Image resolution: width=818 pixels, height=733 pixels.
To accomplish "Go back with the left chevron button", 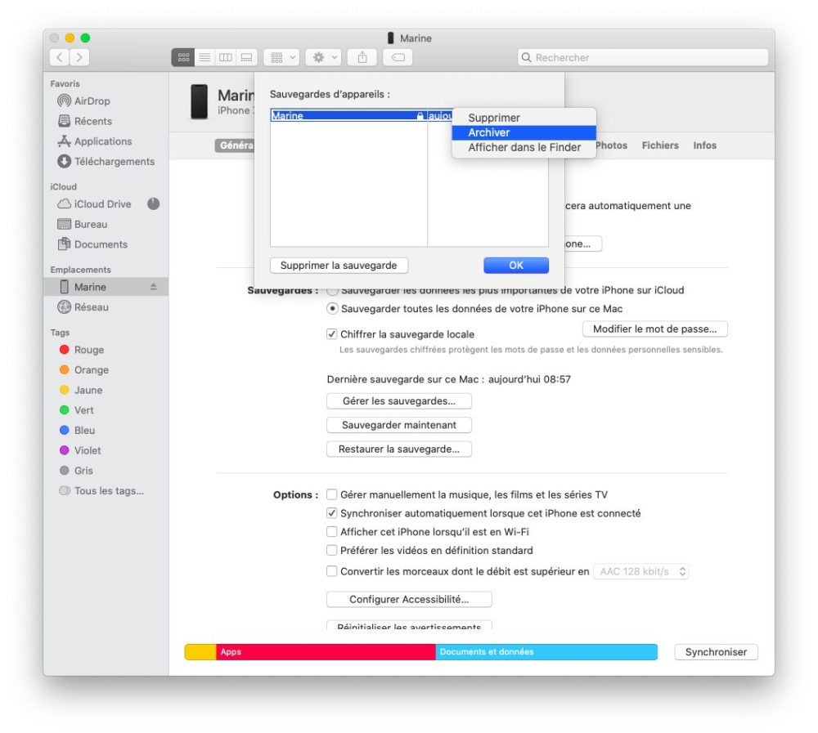I will point(60,57).
